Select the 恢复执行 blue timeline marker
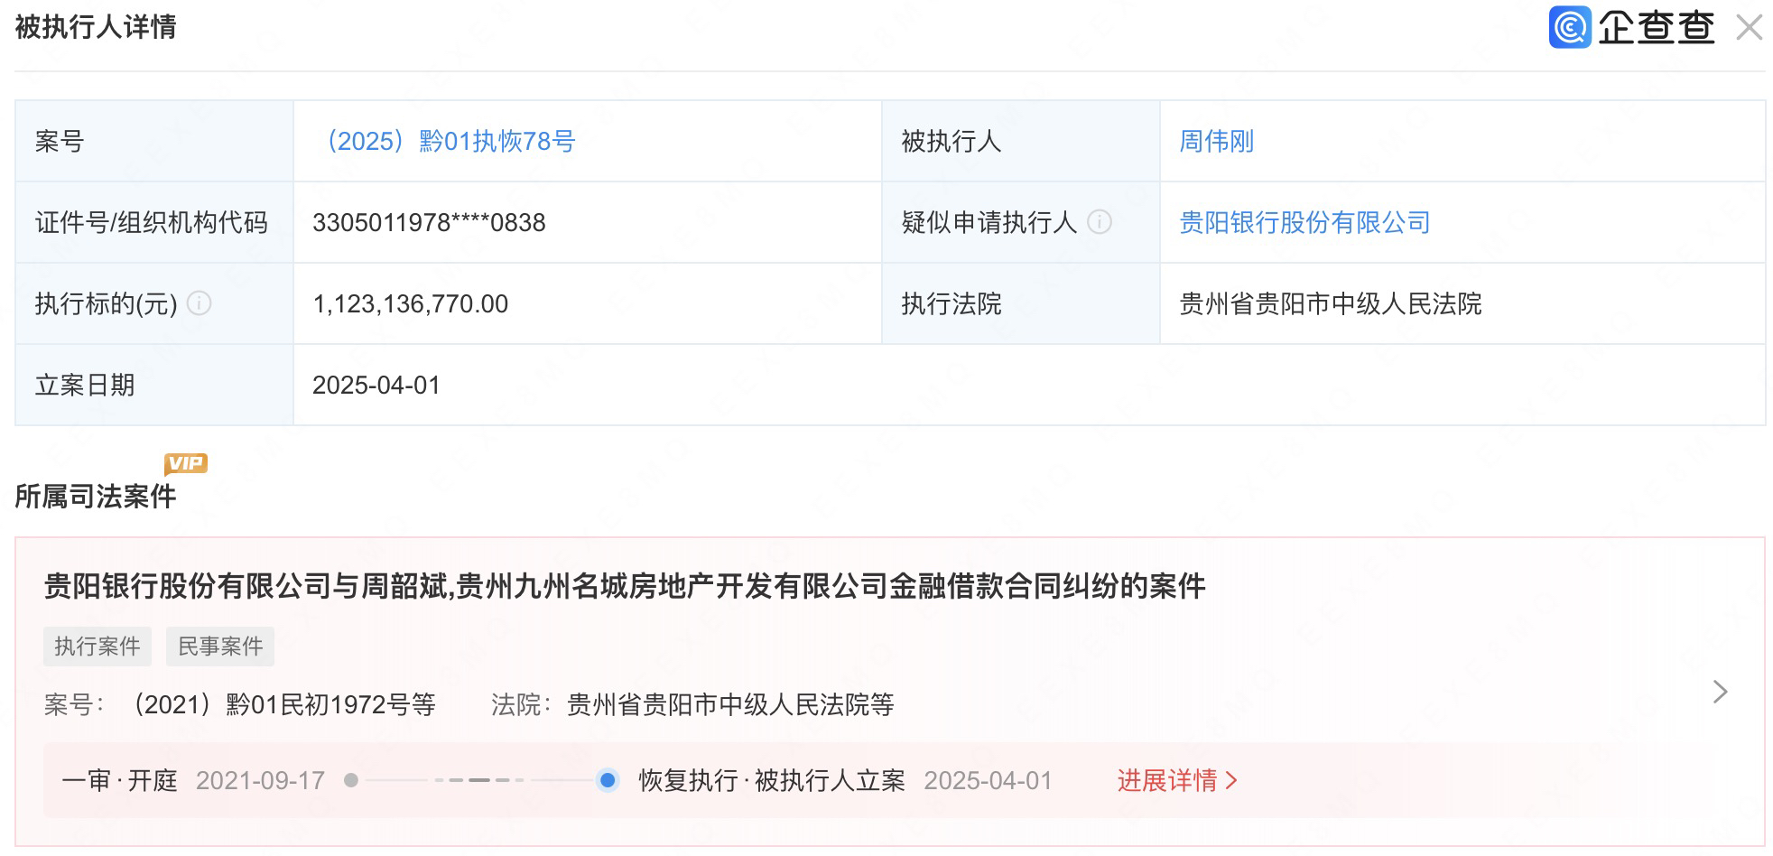 pyautogui.click(x=608, y=780)
